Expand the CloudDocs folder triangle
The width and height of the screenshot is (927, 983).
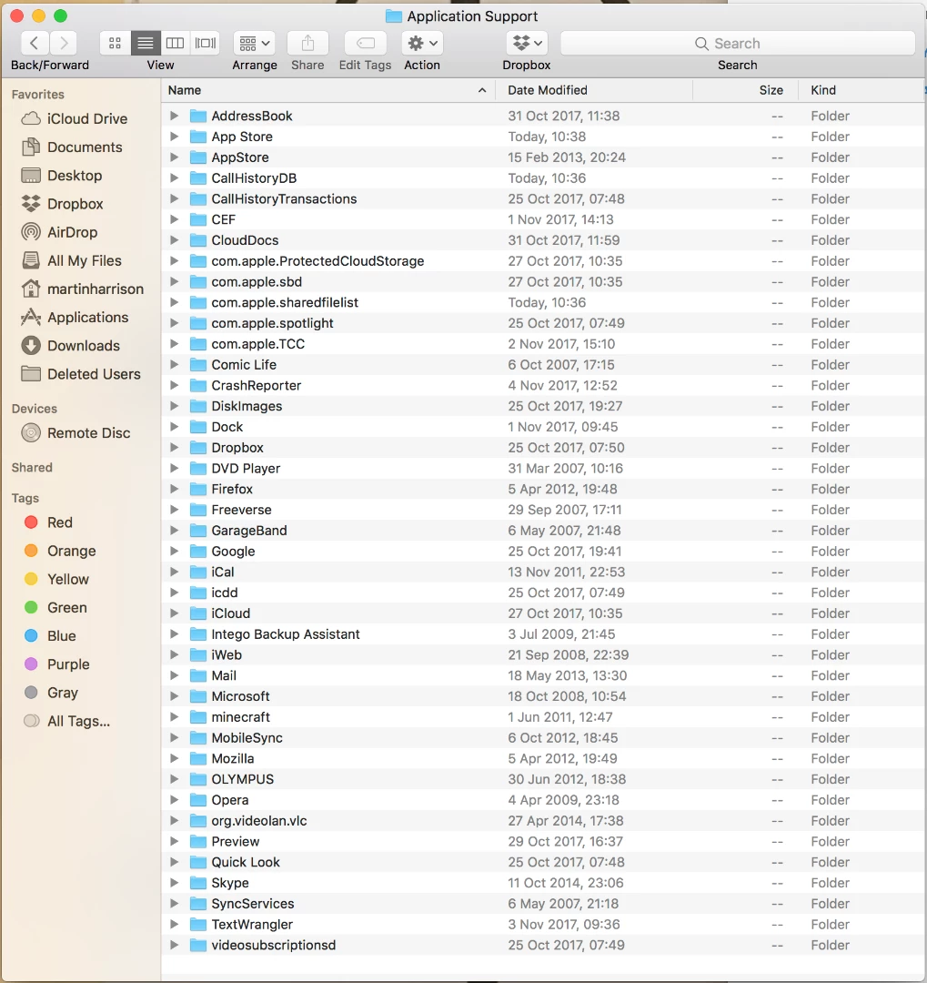tap(175, 240)
